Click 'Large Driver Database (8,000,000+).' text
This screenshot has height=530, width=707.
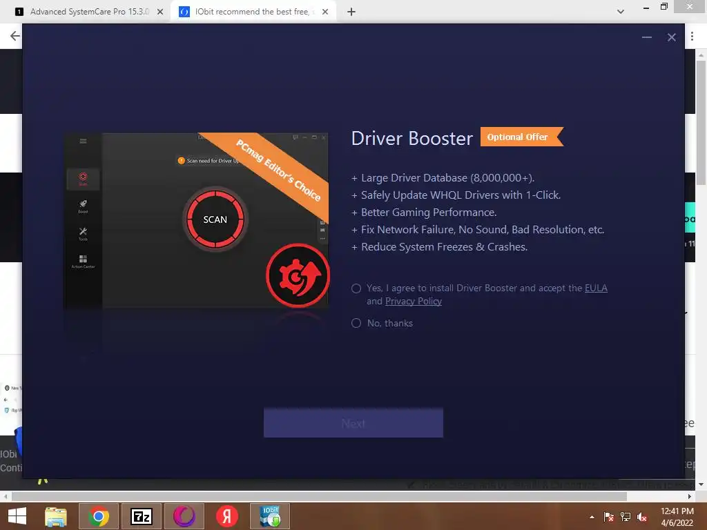pos(447,178)
